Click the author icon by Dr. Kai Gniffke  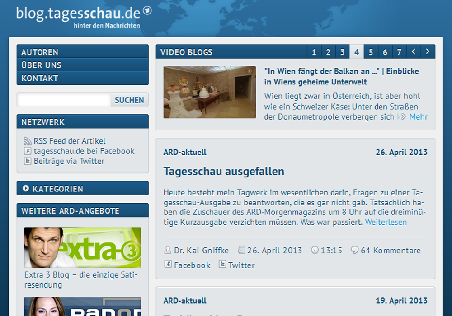(x=168, y=250)
